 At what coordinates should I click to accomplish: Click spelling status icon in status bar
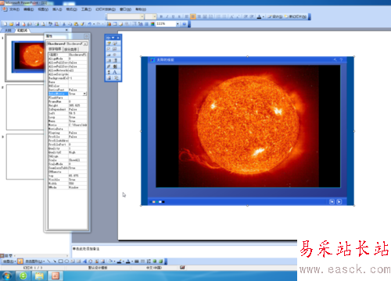(x=182, y=267)
